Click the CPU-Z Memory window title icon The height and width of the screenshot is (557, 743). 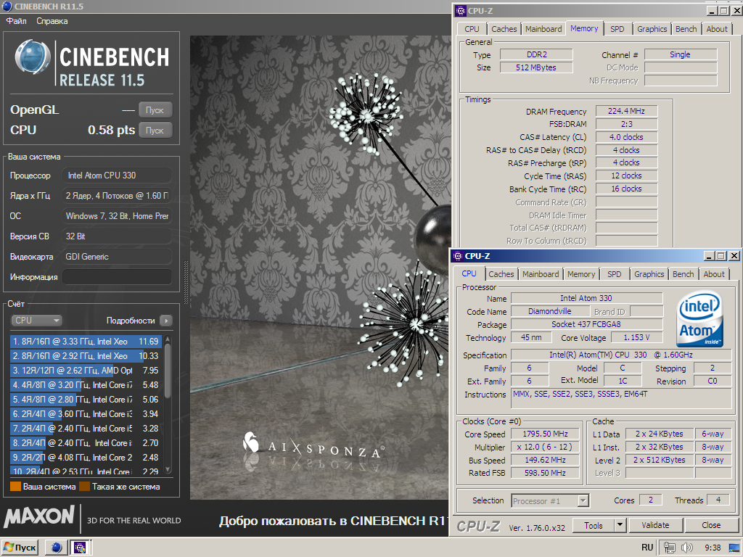pos(460,10)
